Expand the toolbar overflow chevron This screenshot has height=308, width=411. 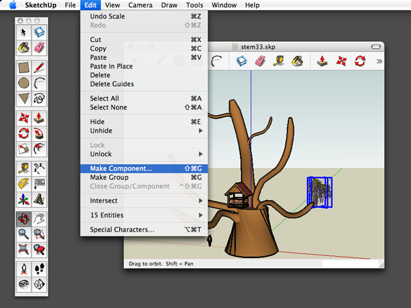[379, 62]
